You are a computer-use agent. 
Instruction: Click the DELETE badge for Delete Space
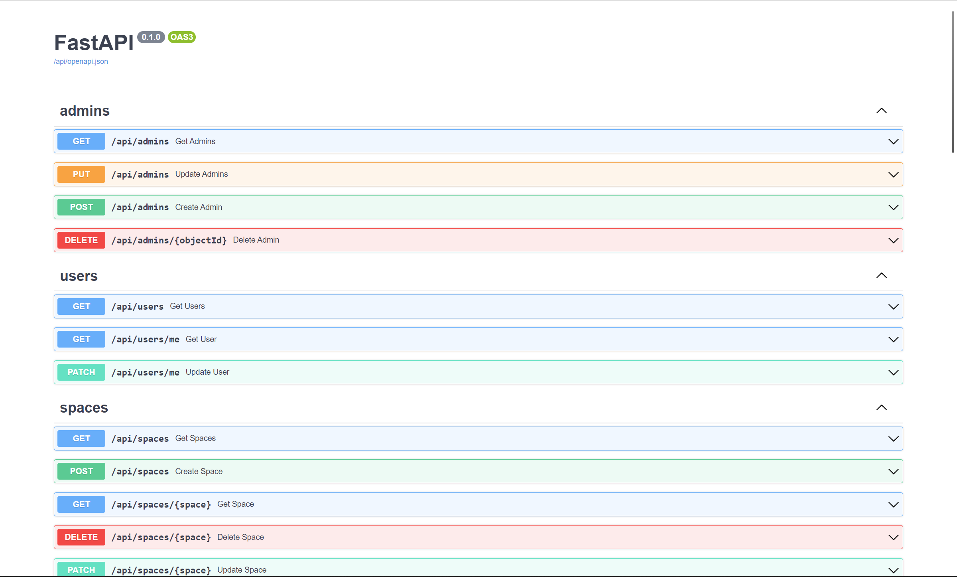(x=81, y=537)
